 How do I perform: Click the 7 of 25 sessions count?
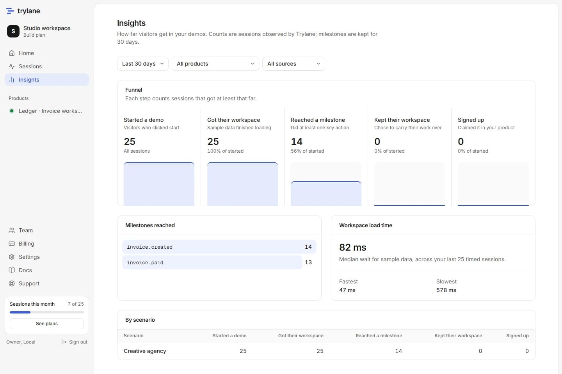point(76,304)
